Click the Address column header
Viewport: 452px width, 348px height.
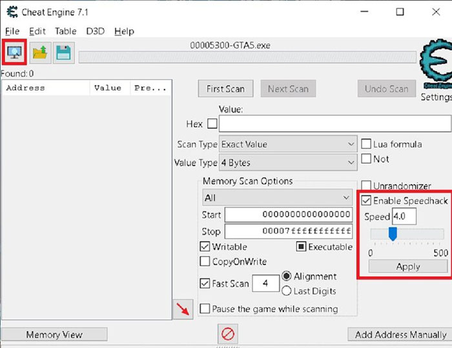point(46,88)
